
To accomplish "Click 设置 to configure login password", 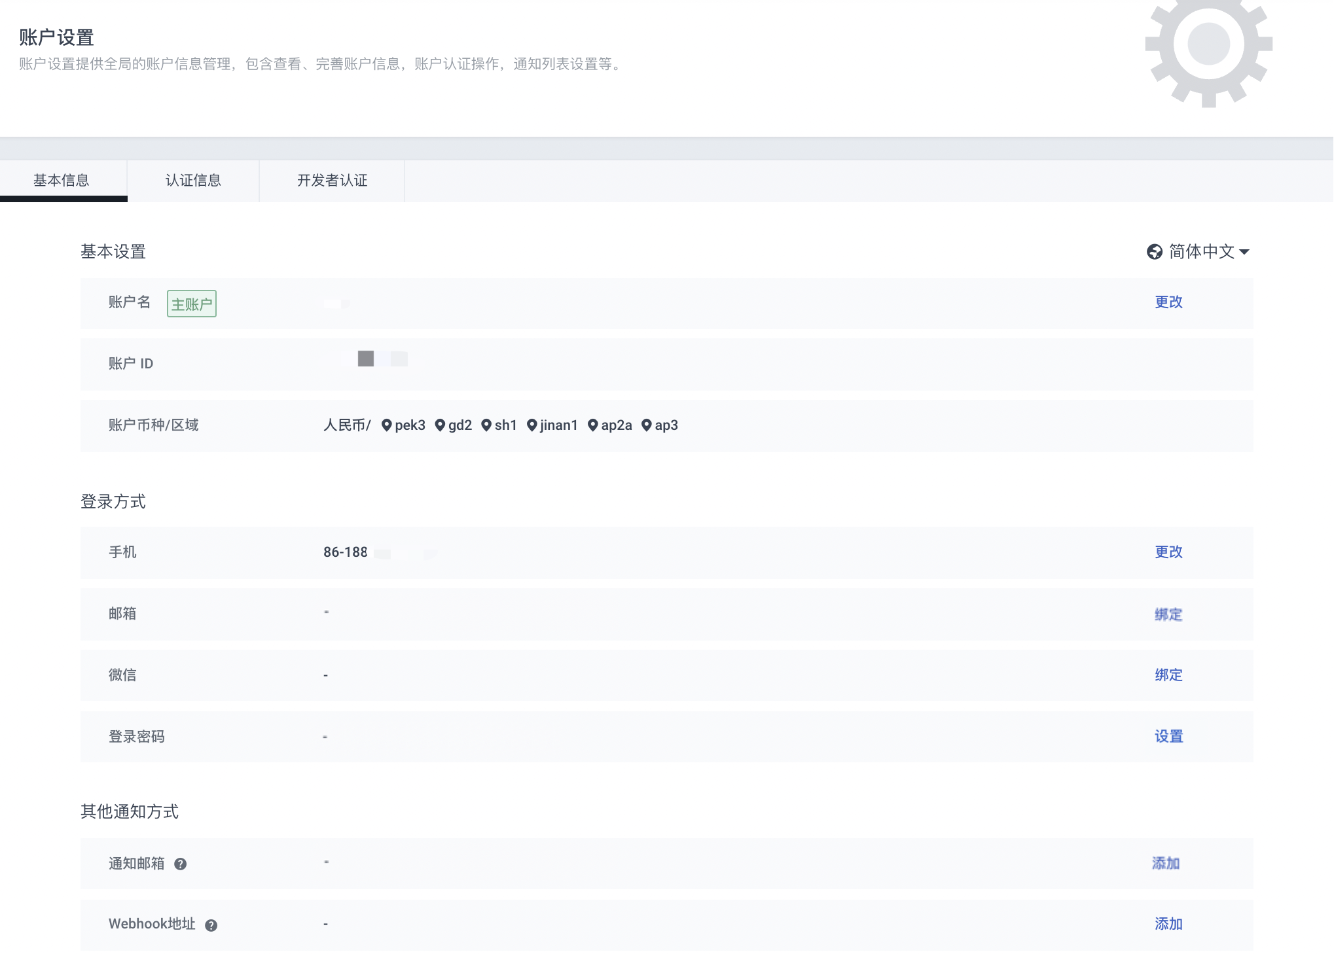I will [x=1168, y=736].
